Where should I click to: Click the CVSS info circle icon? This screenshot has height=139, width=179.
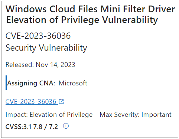66,126
